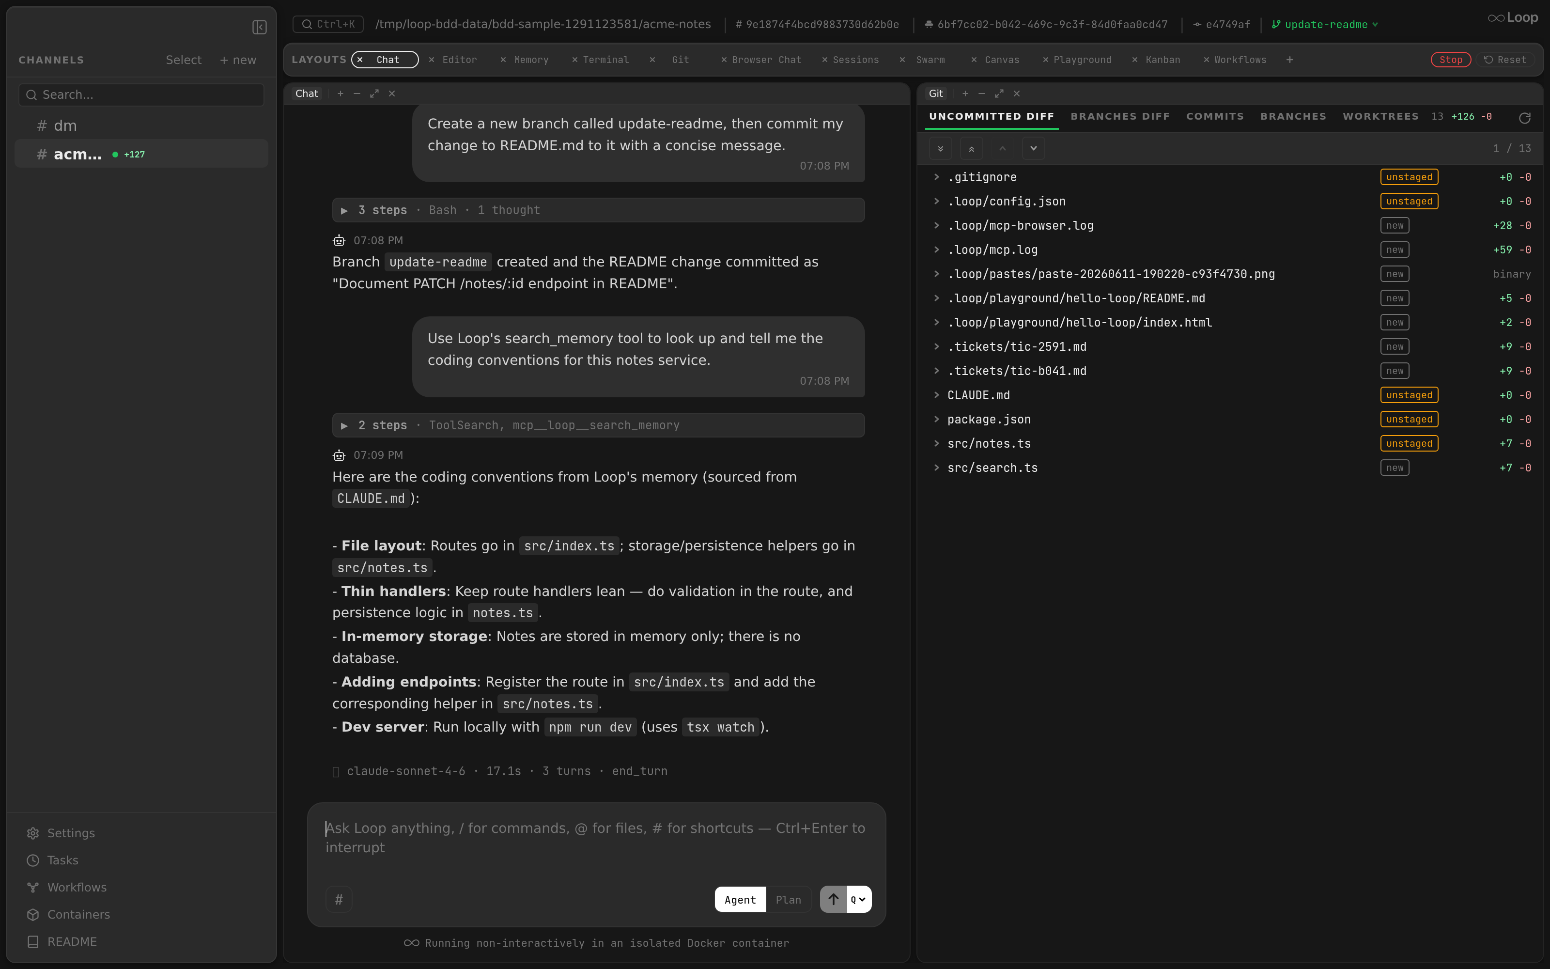Image resolution: width=1550 pixels, height=969 pixels.
Task: Open Tasks from sidebar
Action: point(52,860)
